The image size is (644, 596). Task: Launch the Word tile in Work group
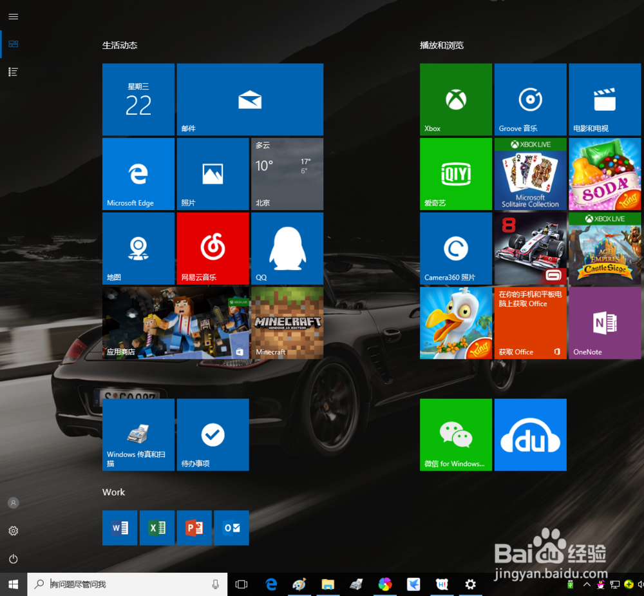[x=120, y=528]
